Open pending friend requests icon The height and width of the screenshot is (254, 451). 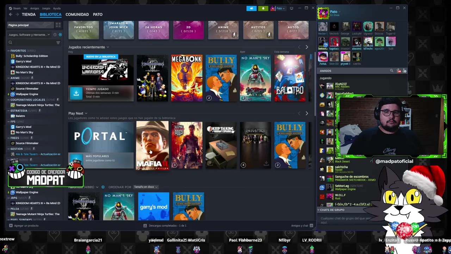[x=399, y=71]
